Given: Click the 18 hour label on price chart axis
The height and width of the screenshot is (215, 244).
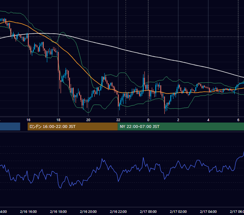Looking at the screenshot, I should pos(58,120).
